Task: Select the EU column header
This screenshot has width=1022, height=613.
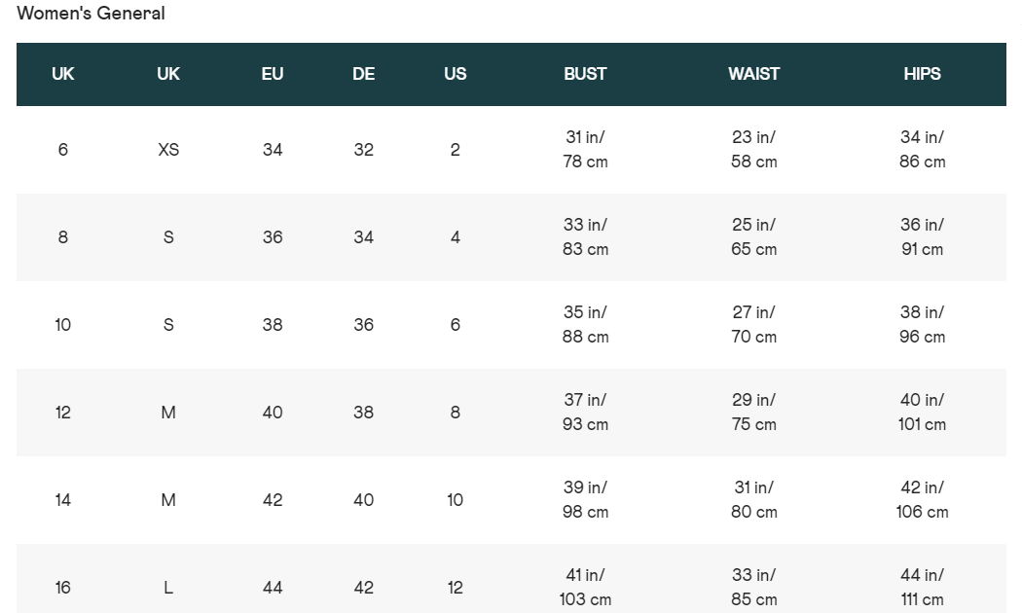Action: point(273,74)
